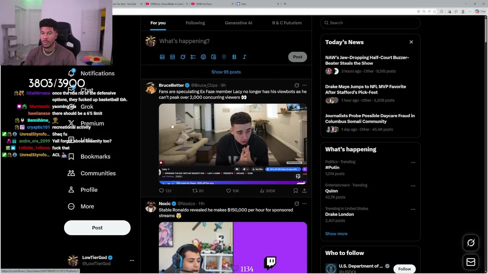Switch to the Sora browser tab

pyautogui.click(x=258, y=4)
